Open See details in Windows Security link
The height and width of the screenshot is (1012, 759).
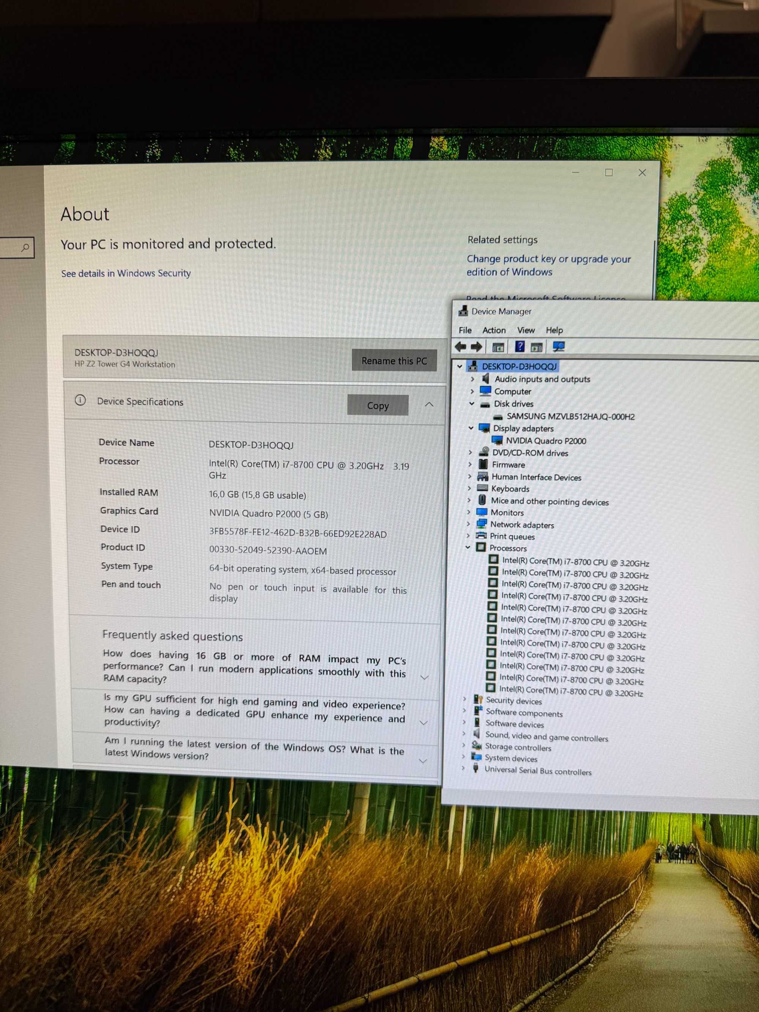click(126, 273)
